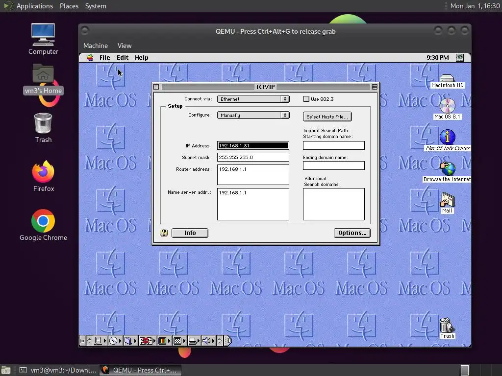Image resolution: width=502 pixels, height=376 pixels.
Task: Click the control strip left scroll arrow
Action: (89, 341)
